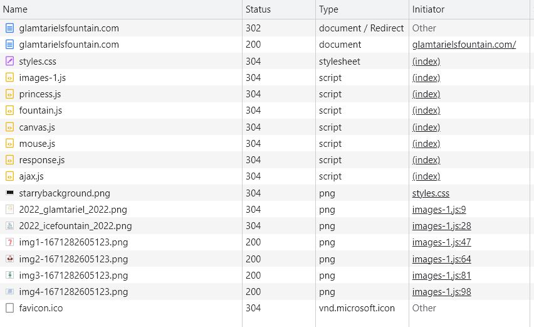
Task: Click the img1-1671282605123.png question mark thumbnail
Action: point(10,242)
